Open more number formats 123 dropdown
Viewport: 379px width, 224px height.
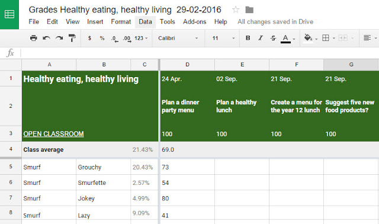(x=141, y=38)
